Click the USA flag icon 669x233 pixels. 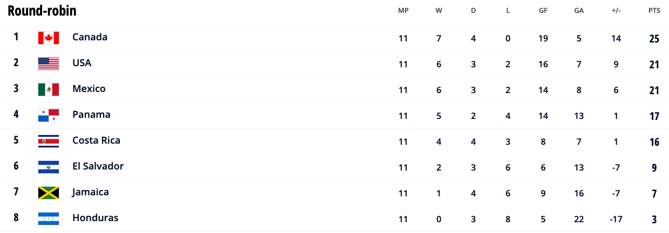tap(49, 63)
